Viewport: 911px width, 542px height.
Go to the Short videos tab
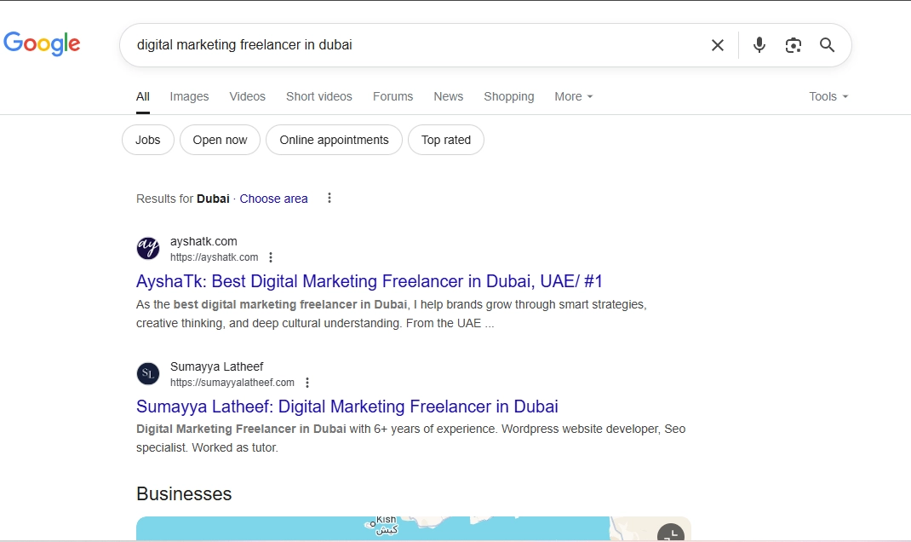(319, 96)
